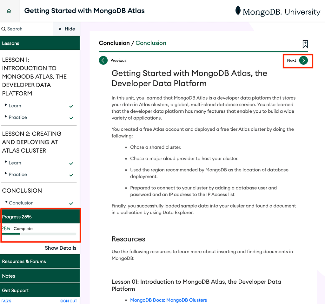Click the X icon beside Hide
The height and width of the screenshot is (304, 325).
click(60, 29)
